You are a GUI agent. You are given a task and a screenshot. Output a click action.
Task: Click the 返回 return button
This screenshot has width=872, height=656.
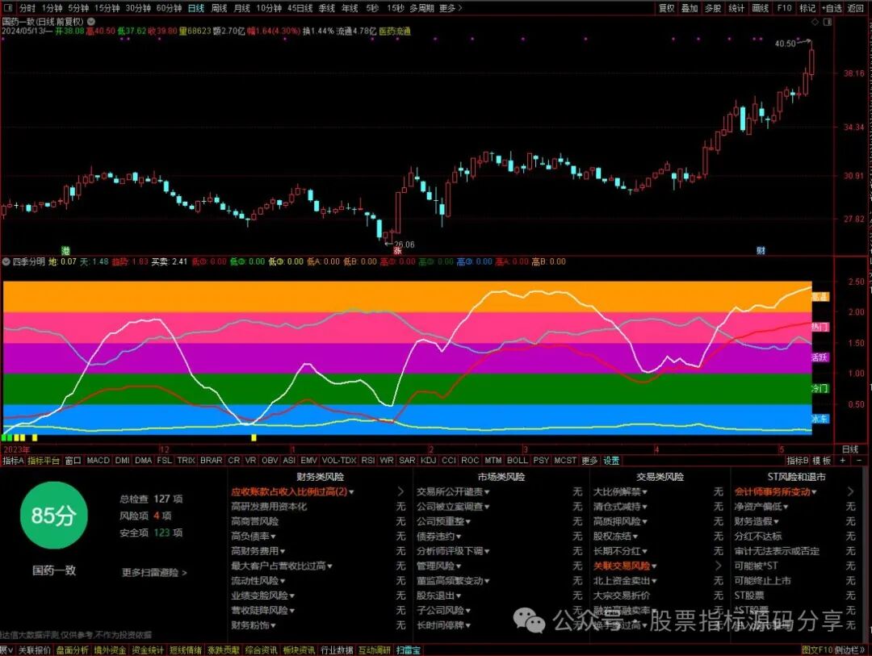coord(855,8)
